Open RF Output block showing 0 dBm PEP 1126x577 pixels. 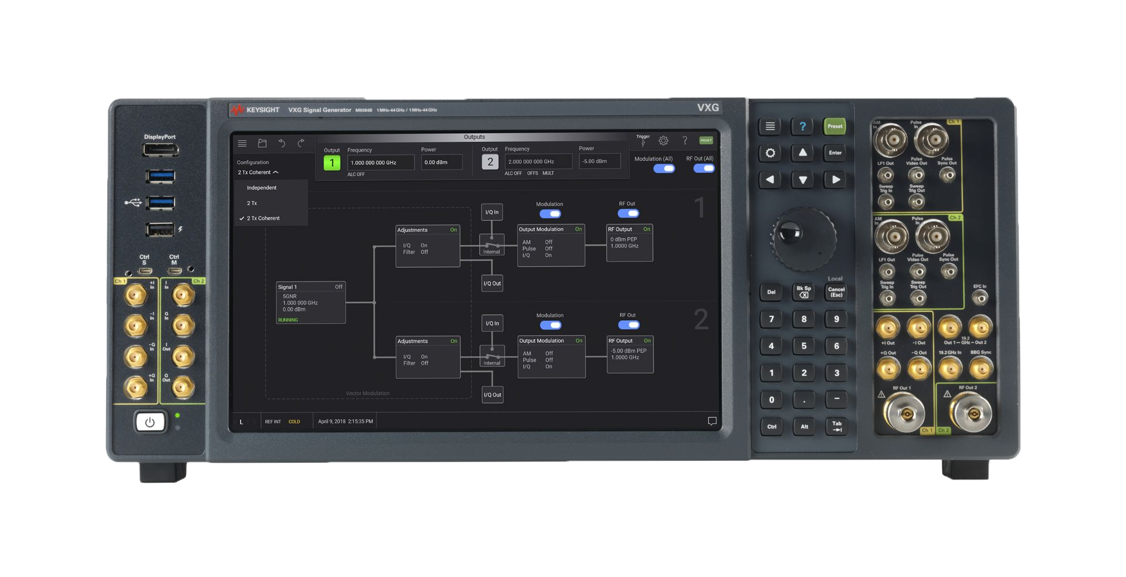point(629,243)
